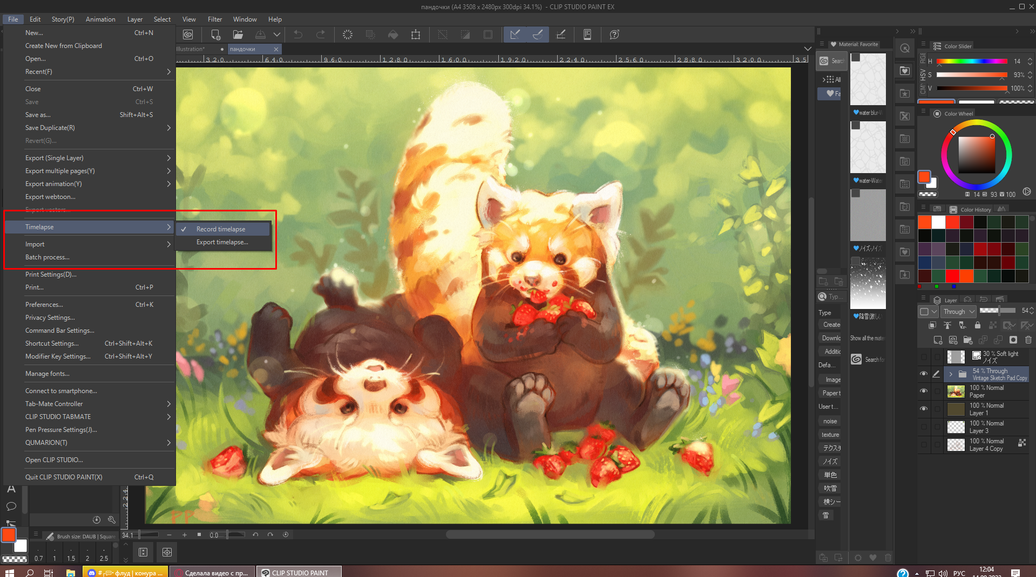Viewport: 1036px width, 577px height.
Task: Toggle Set as Reference Layer lighthouse icon
Action: click(947, 325)
